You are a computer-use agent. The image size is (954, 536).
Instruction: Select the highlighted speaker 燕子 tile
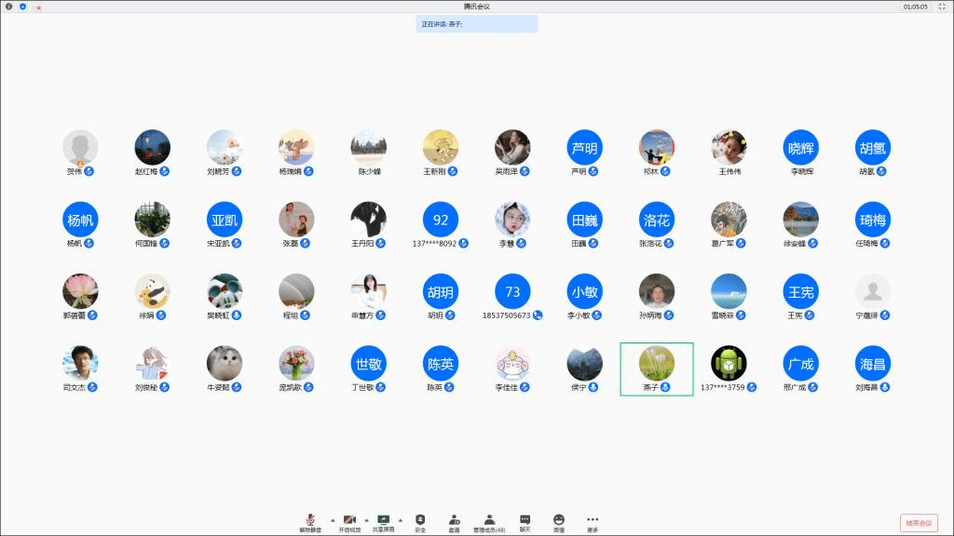coord(657,369)
